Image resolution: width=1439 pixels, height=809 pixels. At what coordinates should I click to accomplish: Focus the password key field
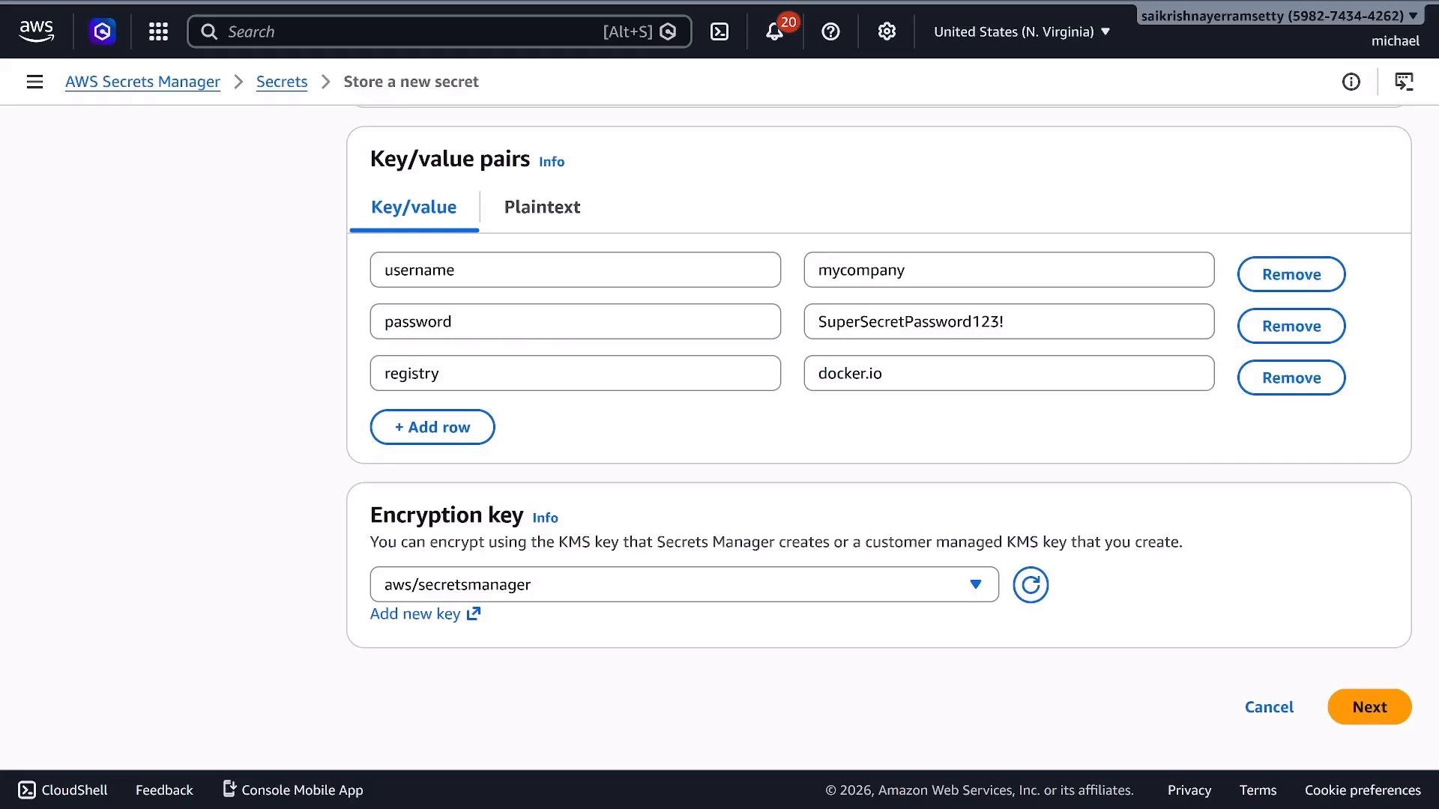[x=576, y=321]
